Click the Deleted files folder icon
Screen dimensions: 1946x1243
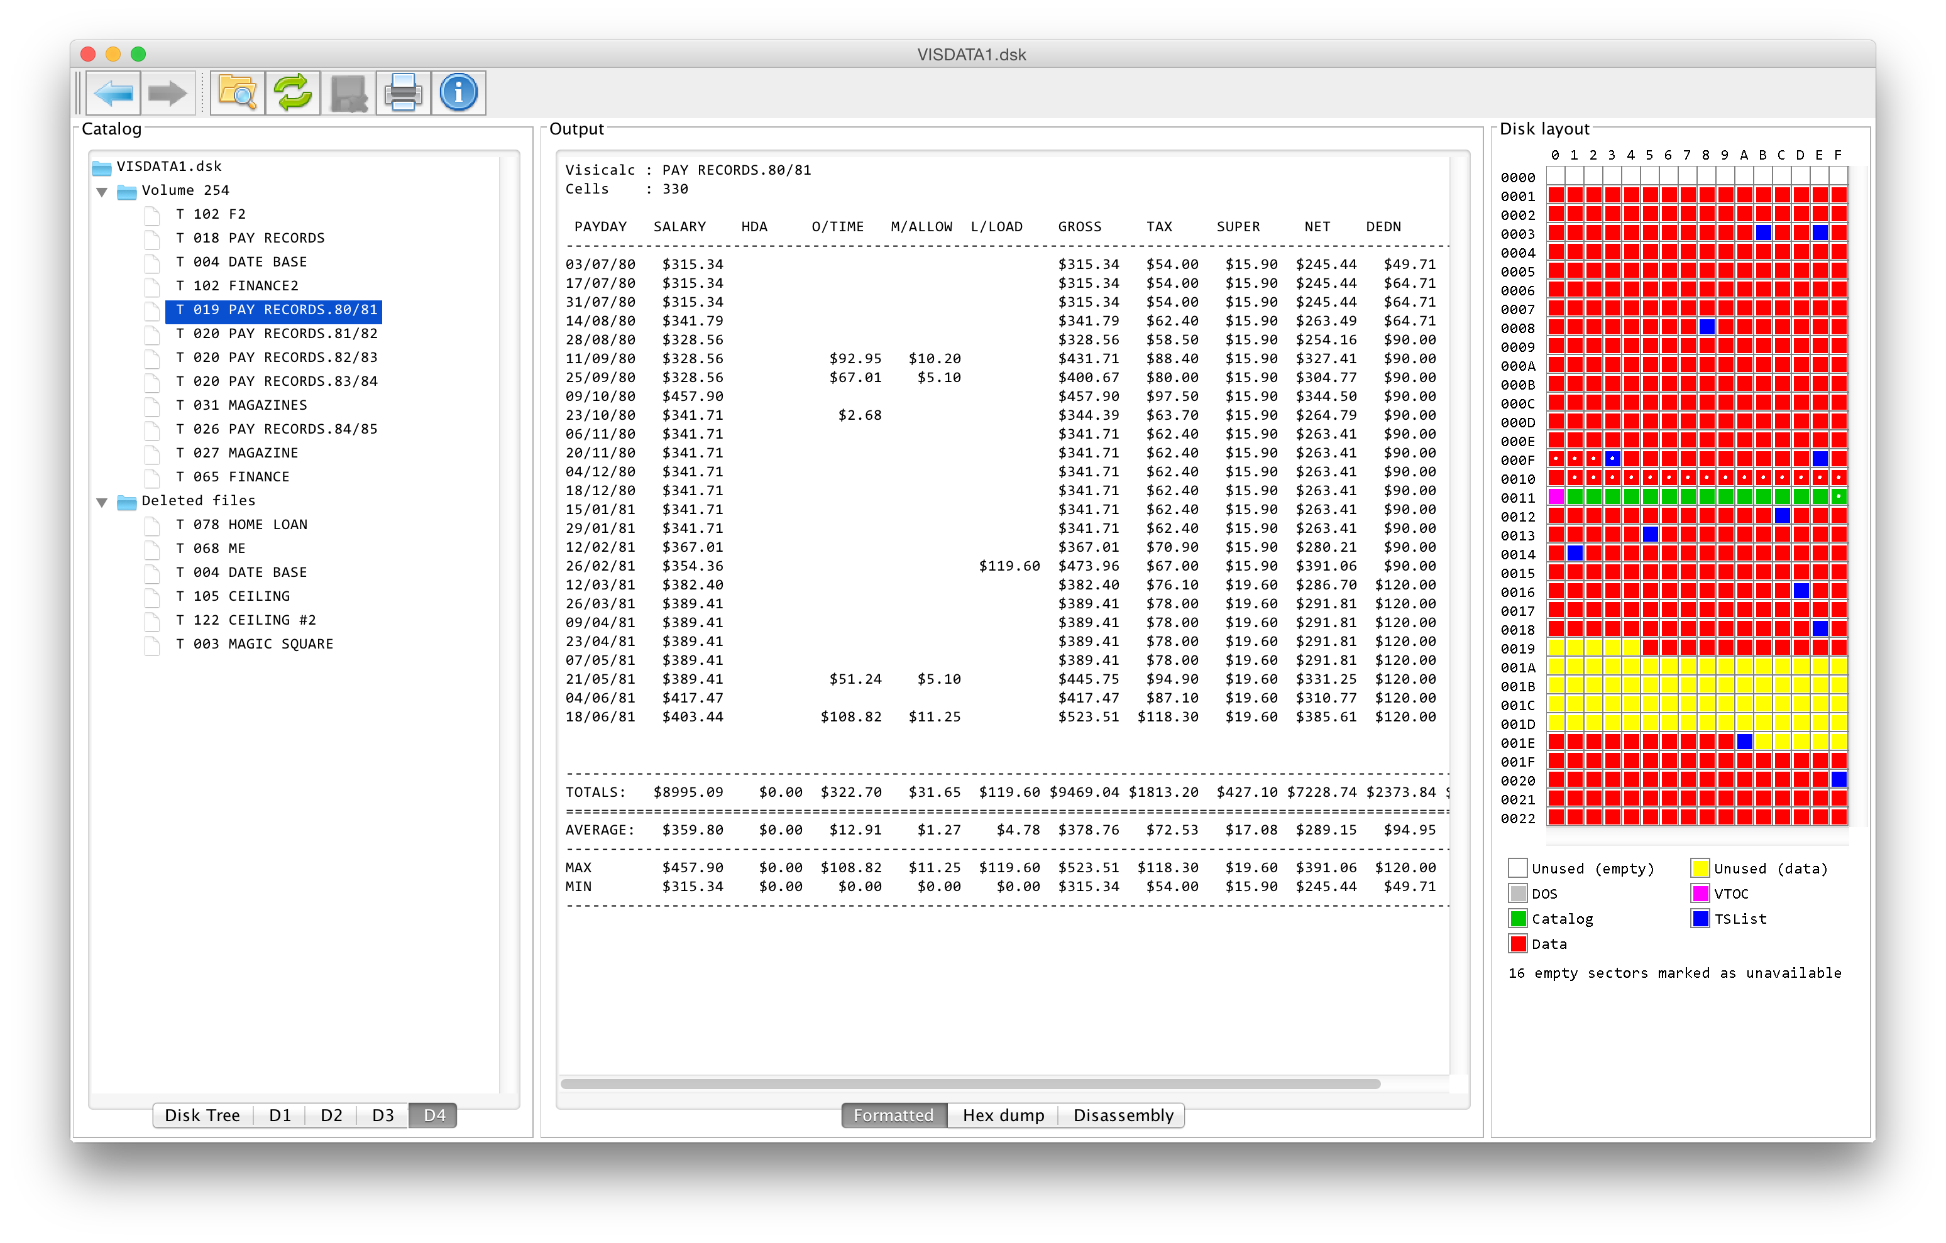(x=127, y=502)
